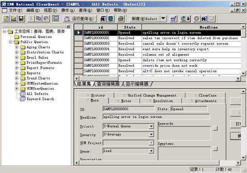Image resolution: width=247 pixels, height=173 pixels.
Task: Click the modify record pencil icon
Action: coord(173,19)
